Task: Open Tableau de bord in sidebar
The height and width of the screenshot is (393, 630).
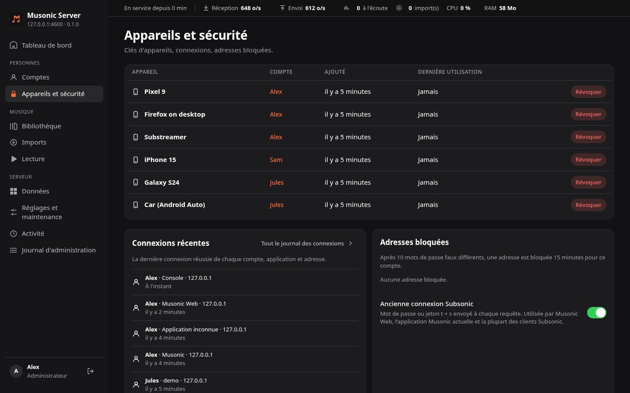Action: click(54, 45)
